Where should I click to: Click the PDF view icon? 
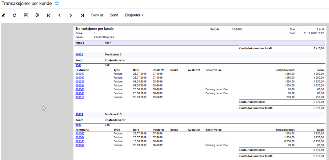click(26, 15)
